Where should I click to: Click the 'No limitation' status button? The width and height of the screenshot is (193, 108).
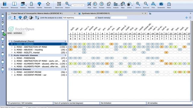[123, 103]
